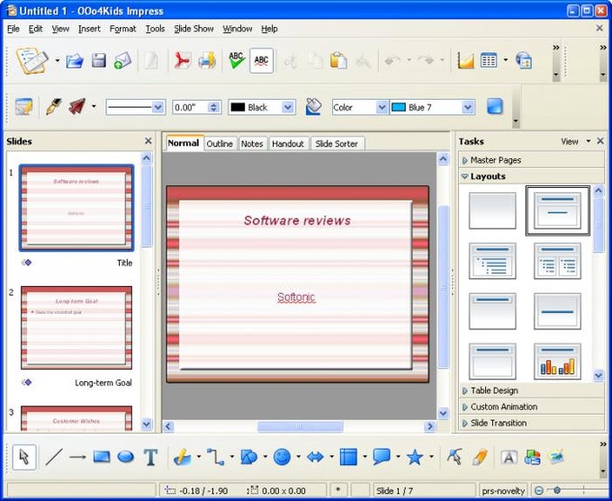Expand the Master Pages section

531,160
